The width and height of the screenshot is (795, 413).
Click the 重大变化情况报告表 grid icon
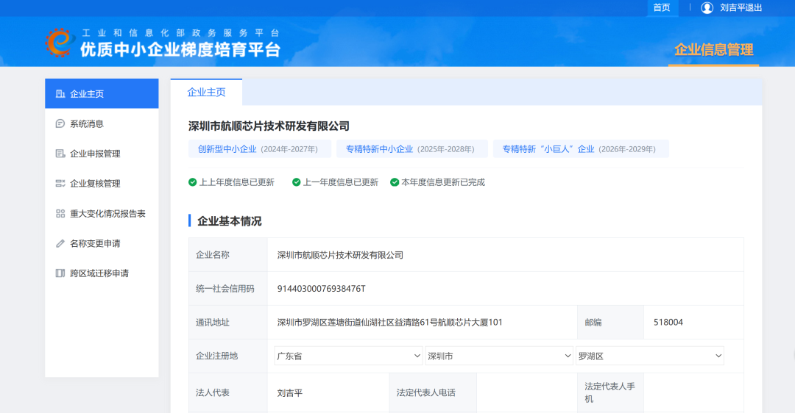(x=60, y=214)
